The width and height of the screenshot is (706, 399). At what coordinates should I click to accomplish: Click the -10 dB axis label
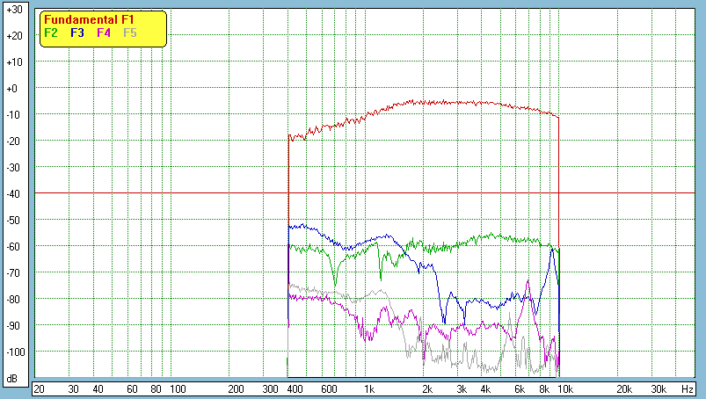point(13,115)
